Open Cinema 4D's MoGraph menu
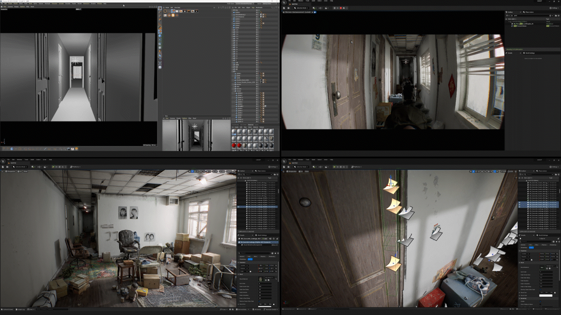 [x=47, y=3]
